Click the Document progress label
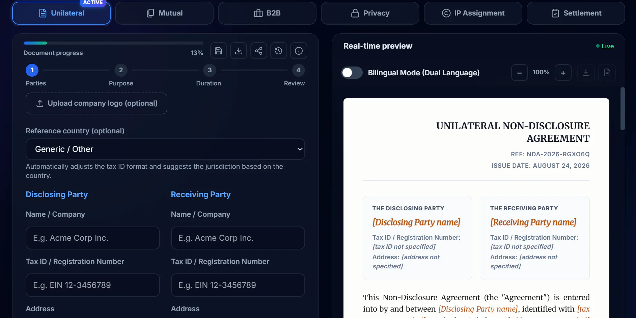This screenshot has width=636, height=318. tap(53, 53)
